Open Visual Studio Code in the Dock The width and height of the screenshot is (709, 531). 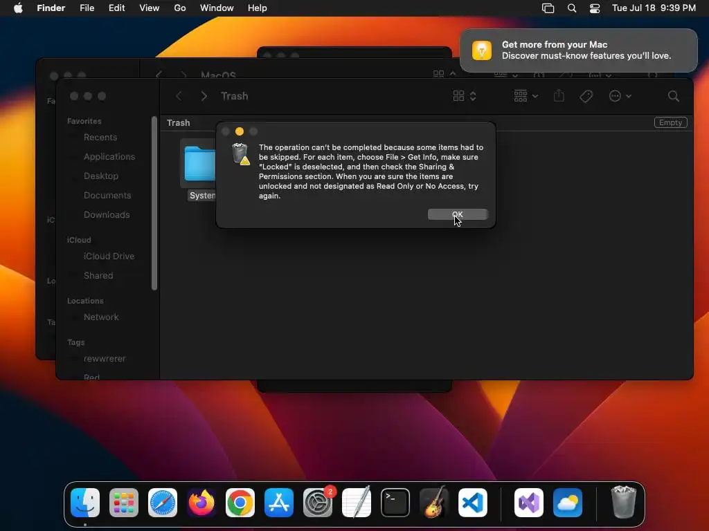[472, 502]
